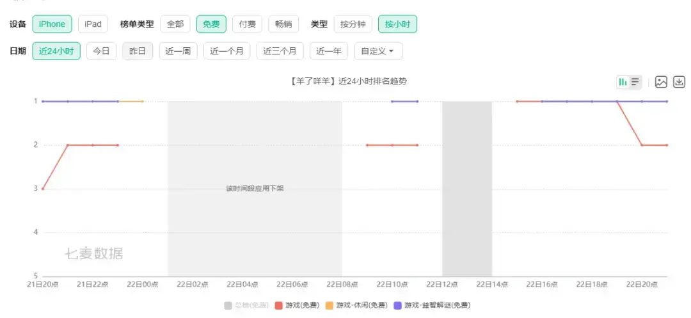Viewport: 691px width, 318px height.
Task: Toggle 游戏-益智解谜(免费) legend series
Action: coord(433,305)
